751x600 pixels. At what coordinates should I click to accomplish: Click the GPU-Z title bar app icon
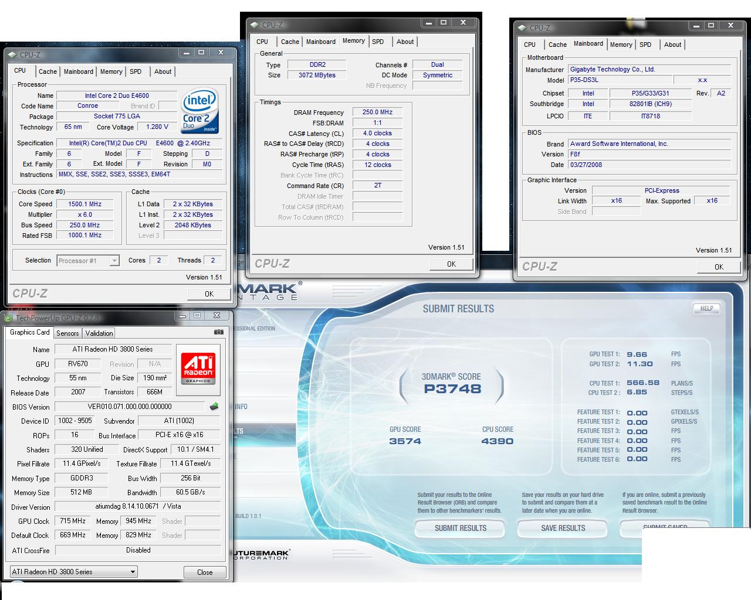click(x=9, y=318)
